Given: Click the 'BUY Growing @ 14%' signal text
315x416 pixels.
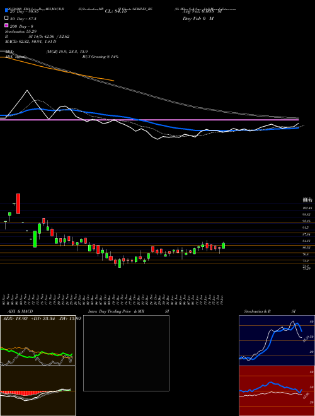Looking at the screenshot, I should tap(100, 57).
